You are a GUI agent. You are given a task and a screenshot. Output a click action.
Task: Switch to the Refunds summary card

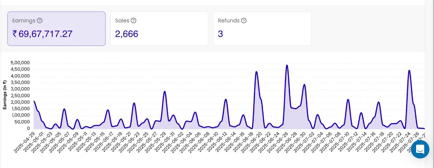262,29
